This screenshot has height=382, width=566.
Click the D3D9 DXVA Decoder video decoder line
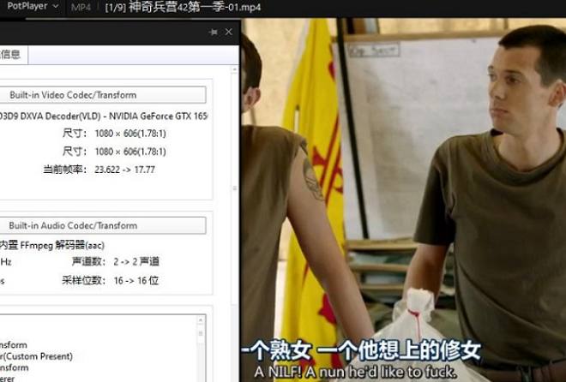coord(103,116)
